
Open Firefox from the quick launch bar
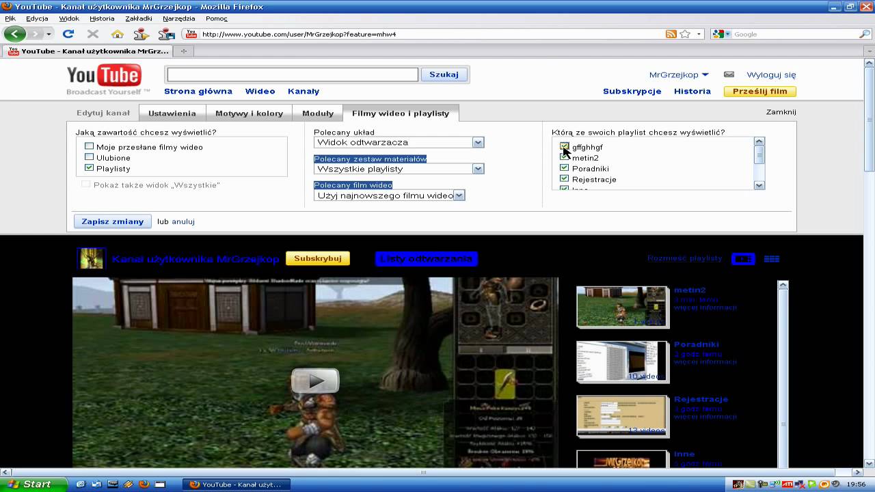[x=144, y=484]
